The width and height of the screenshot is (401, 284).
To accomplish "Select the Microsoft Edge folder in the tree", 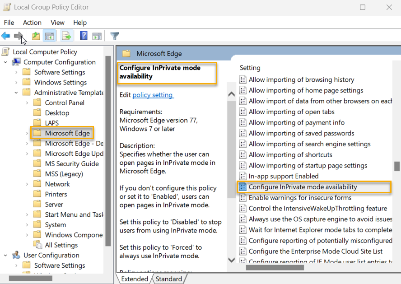I will coord(62,133).
